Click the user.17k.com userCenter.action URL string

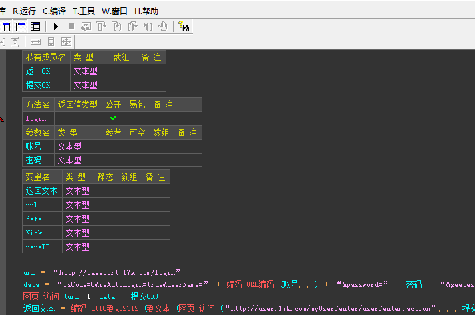tap(331, 308)
